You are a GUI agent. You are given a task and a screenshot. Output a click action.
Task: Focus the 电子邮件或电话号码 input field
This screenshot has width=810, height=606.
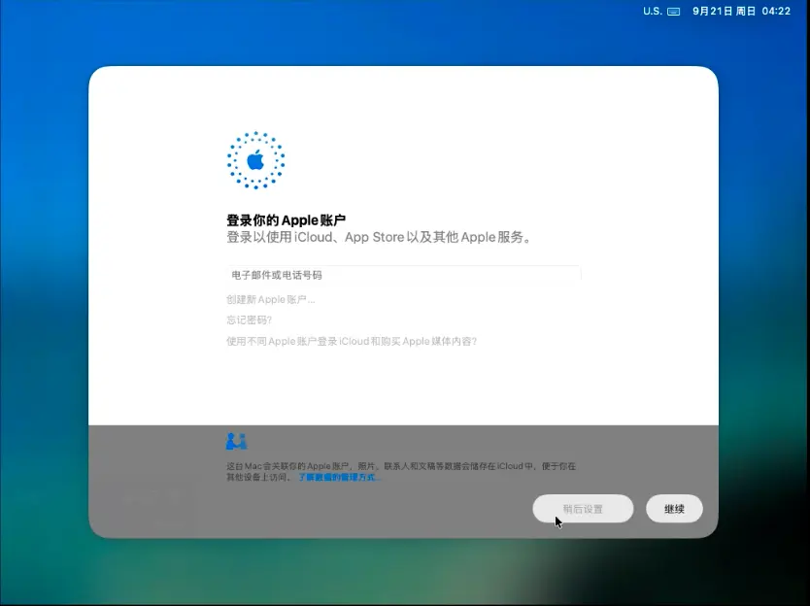click(404, 275)
